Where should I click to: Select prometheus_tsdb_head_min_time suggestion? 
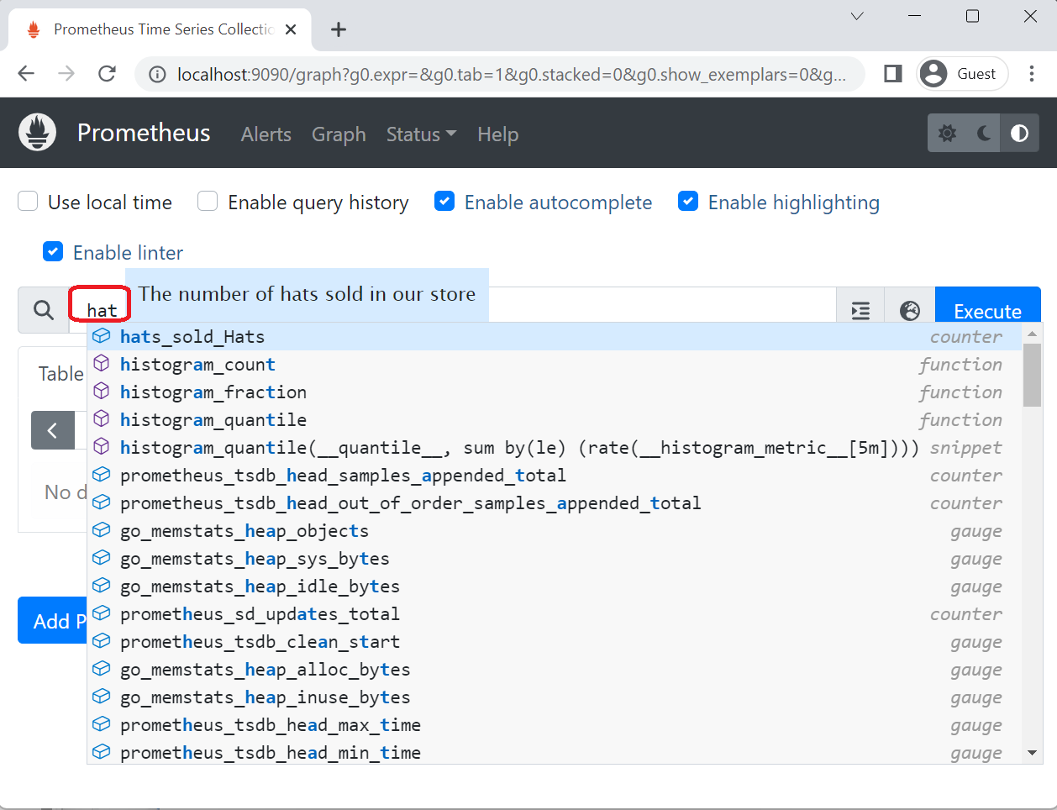(555, 752)
